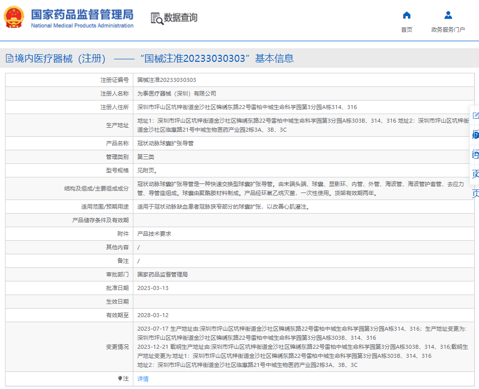Click the 变更情况 2023-12-21 entry
479x389 pixels.
click(x=303, y=356)
